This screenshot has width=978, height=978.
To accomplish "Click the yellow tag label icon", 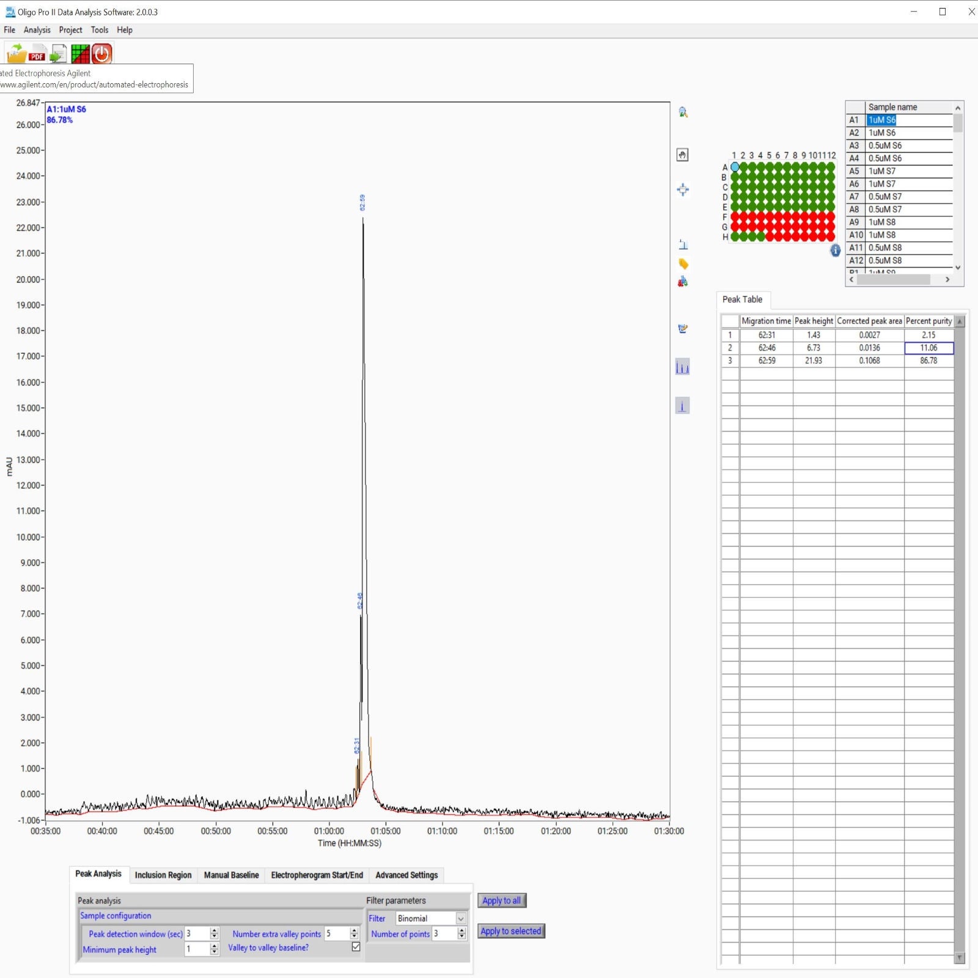I will click(683, 263).
